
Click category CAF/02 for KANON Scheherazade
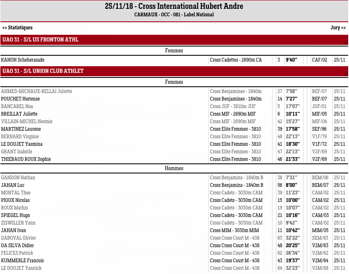[320, 60]
